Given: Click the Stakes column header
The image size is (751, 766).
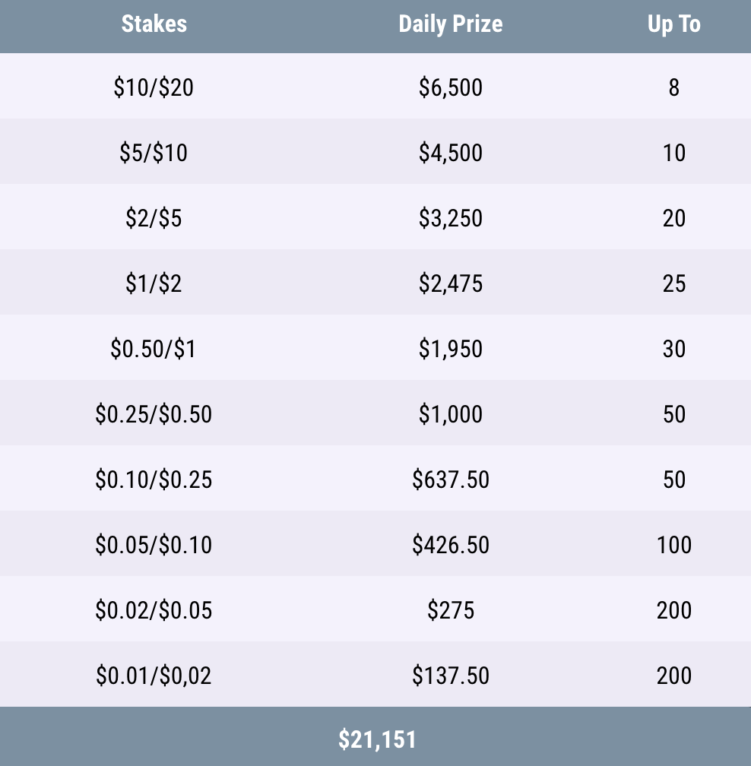Looking at the screenshot, I should coord(154,24).
